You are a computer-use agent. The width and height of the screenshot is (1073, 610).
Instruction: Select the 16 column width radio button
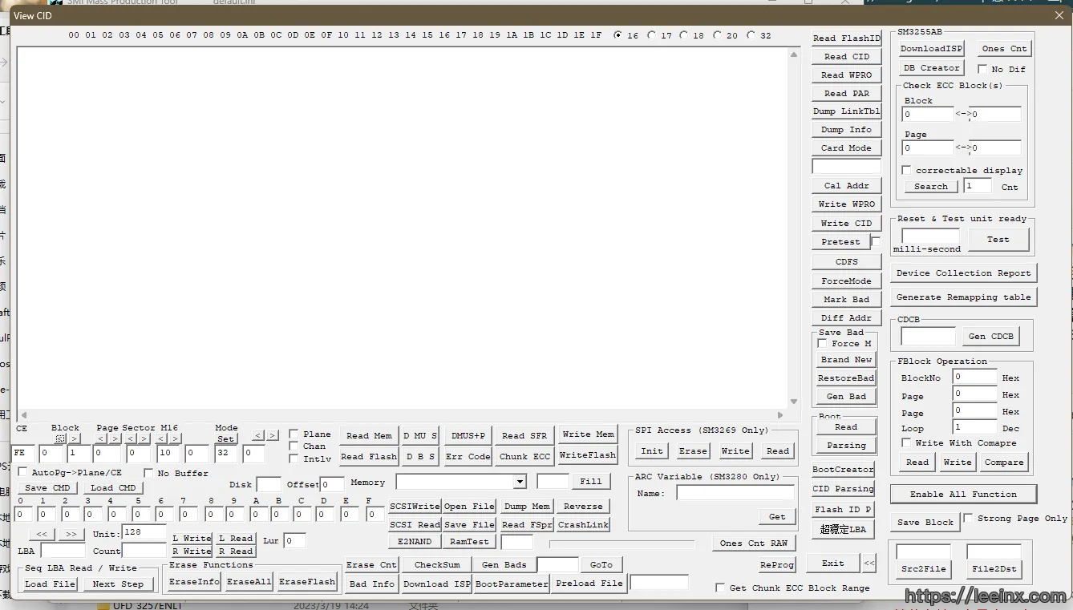tap(617, 35)
